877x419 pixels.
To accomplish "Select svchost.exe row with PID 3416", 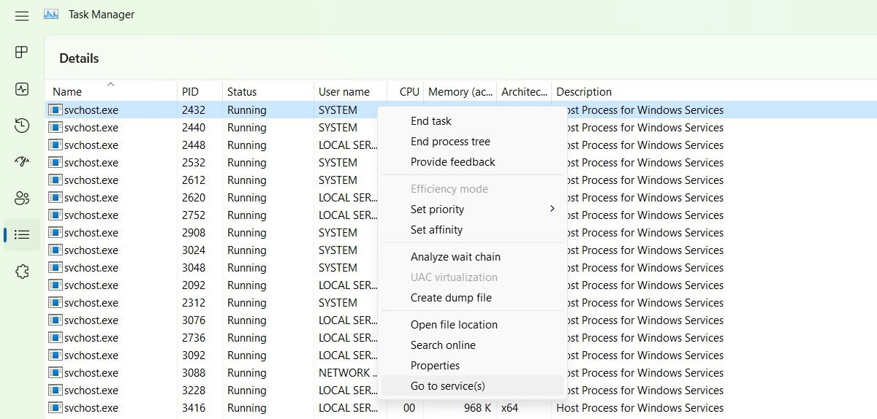I will pos(460,408).
